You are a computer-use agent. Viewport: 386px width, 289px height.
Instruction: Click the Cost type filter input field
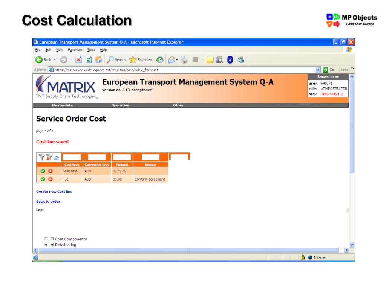click(x=72, y=157)
